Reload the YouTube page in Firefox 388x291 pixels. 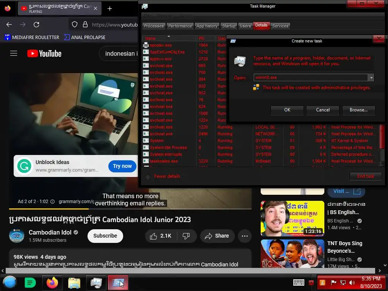[x=36, y=25]
